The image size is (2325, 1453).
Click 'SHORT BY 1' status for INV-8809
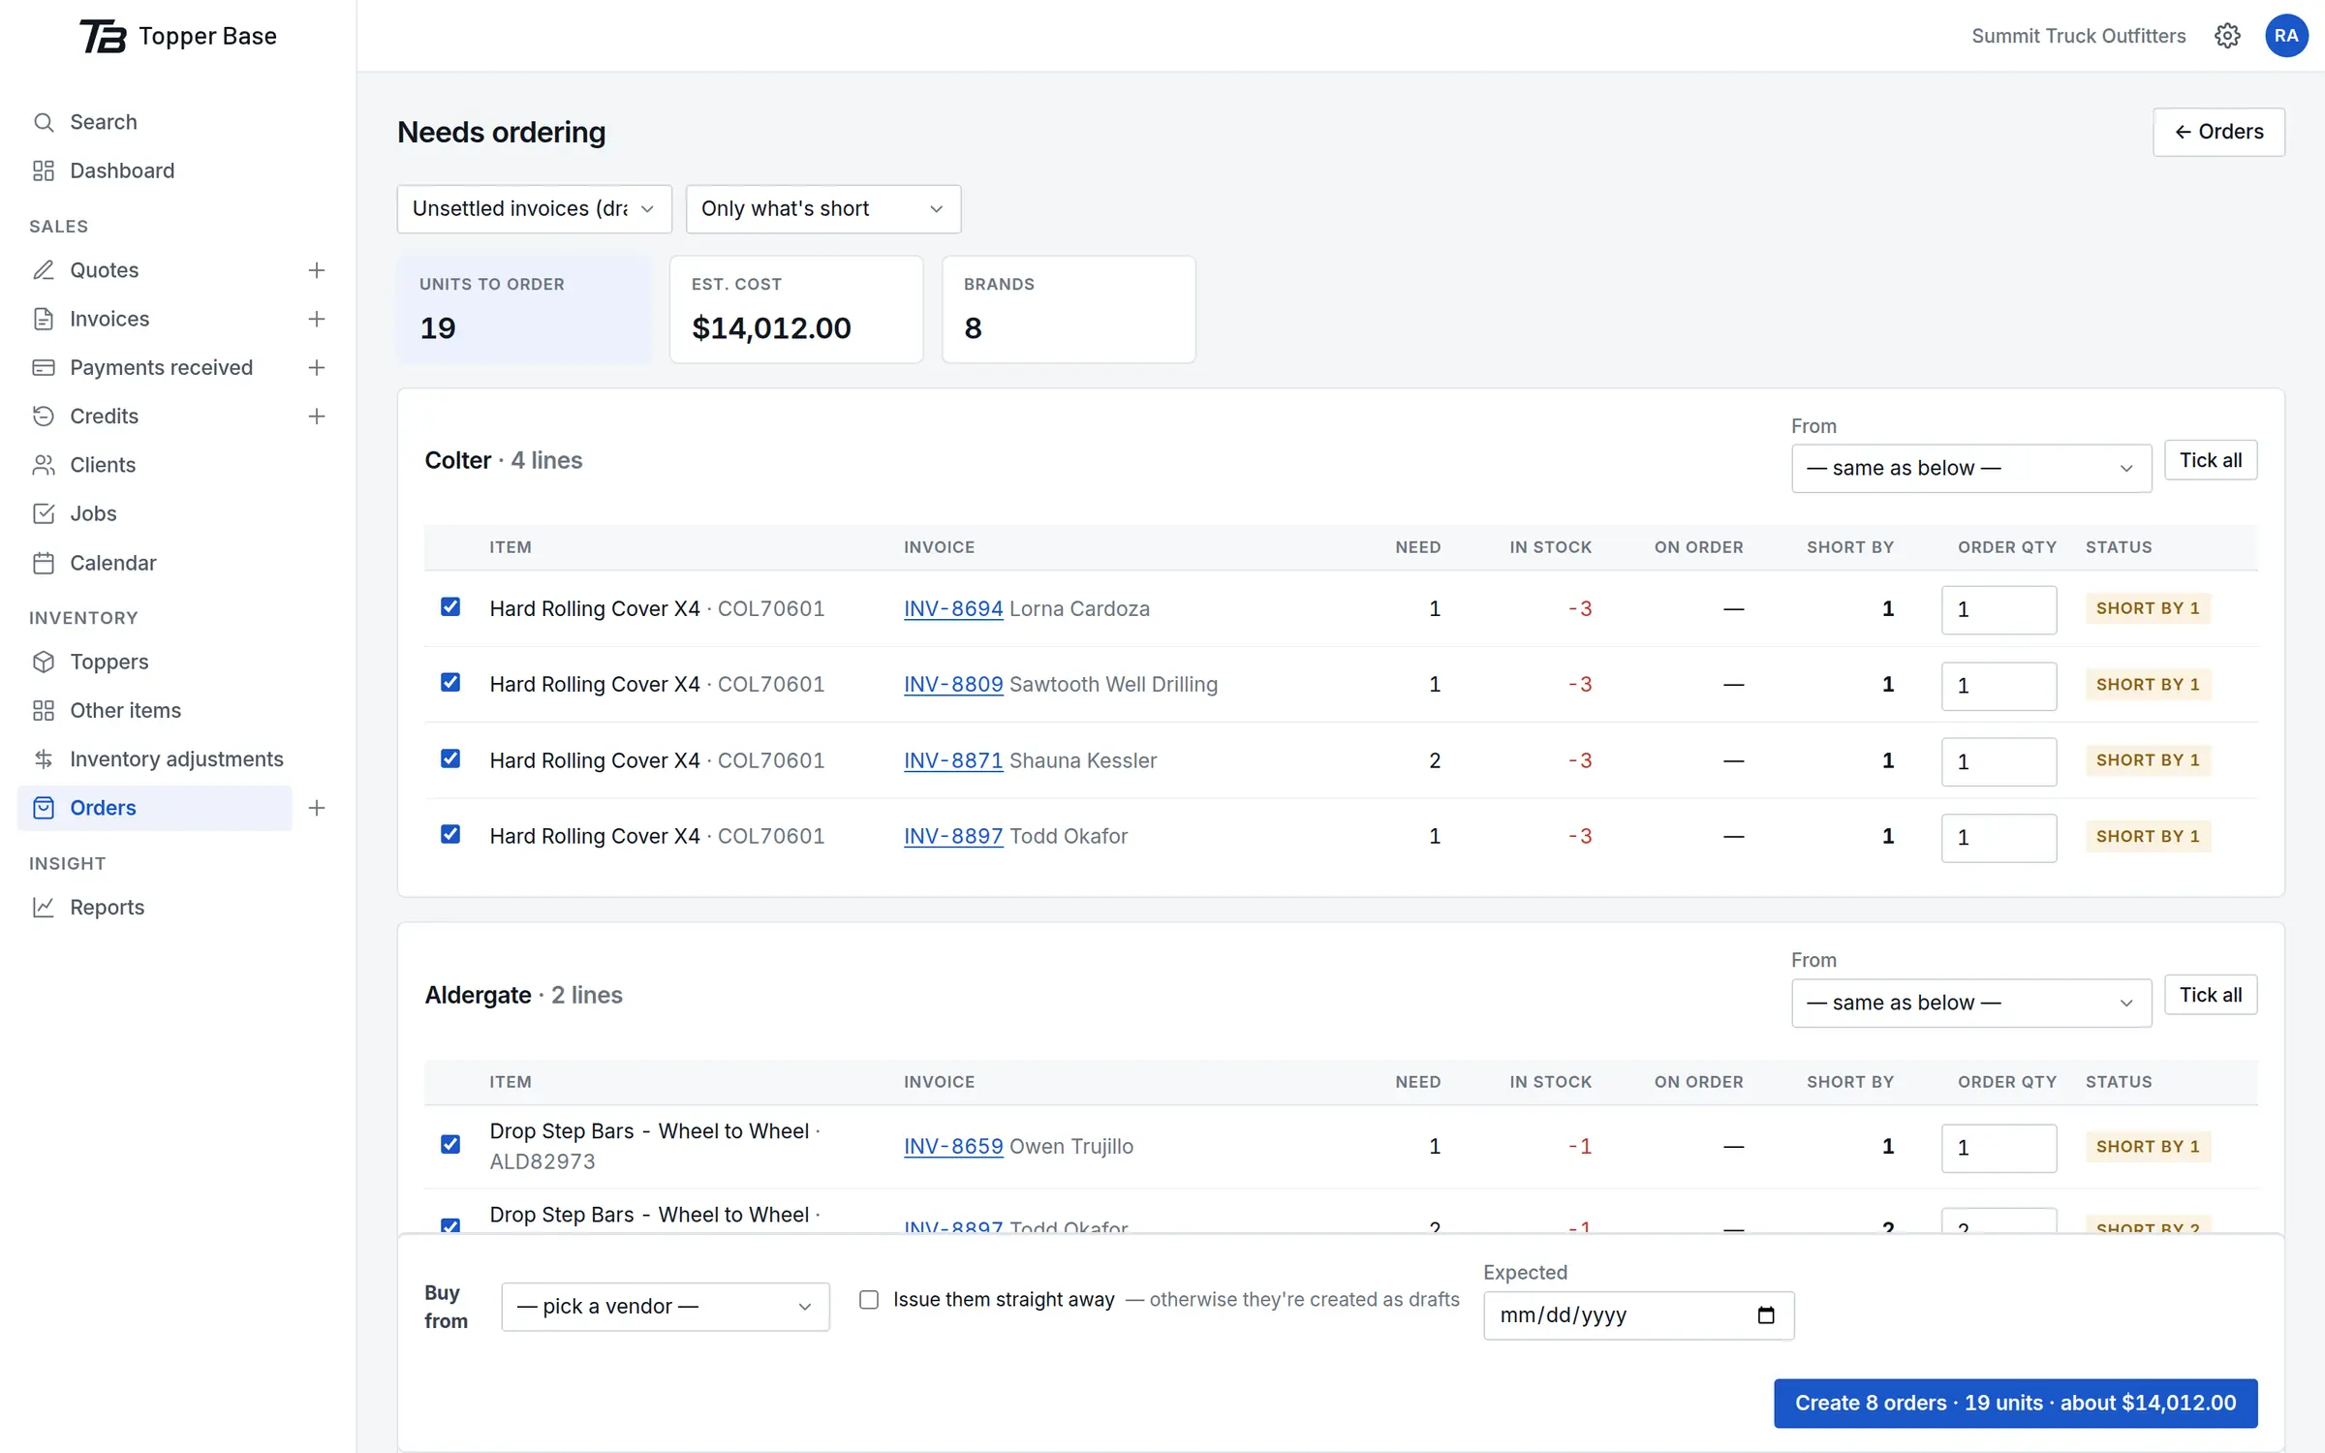click(x=2148, y=684)
